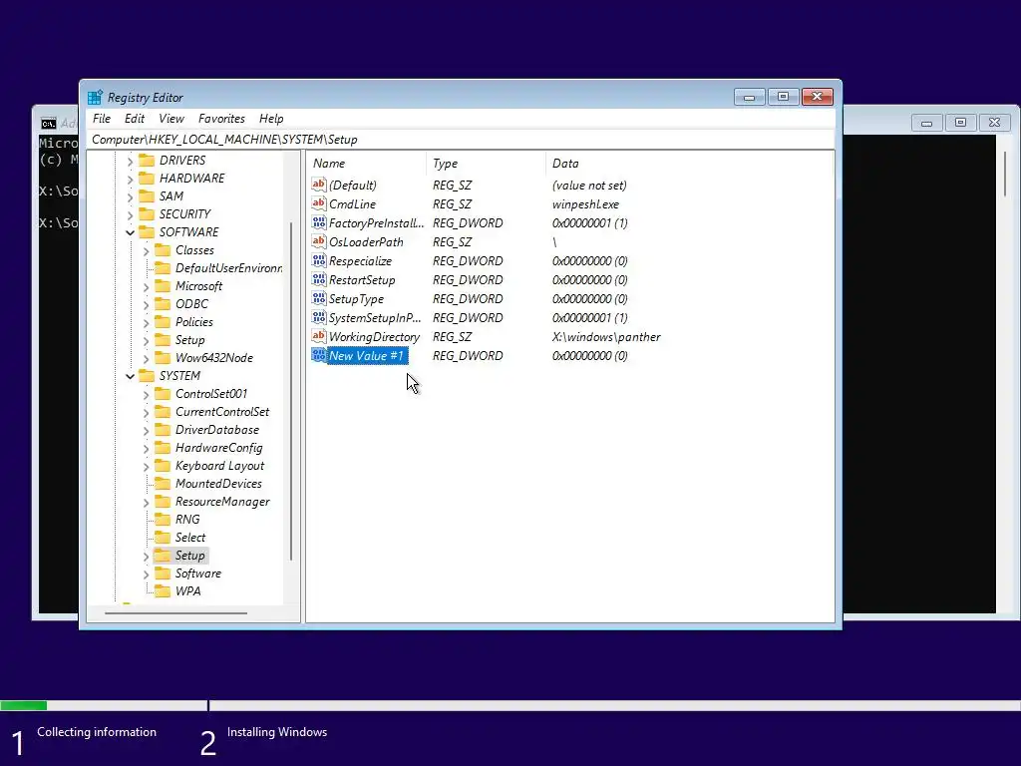Viewport: 1021px width, 766px height.
Task: Minimize the Command Prompt window behind
Action: [x=926, y=122]
